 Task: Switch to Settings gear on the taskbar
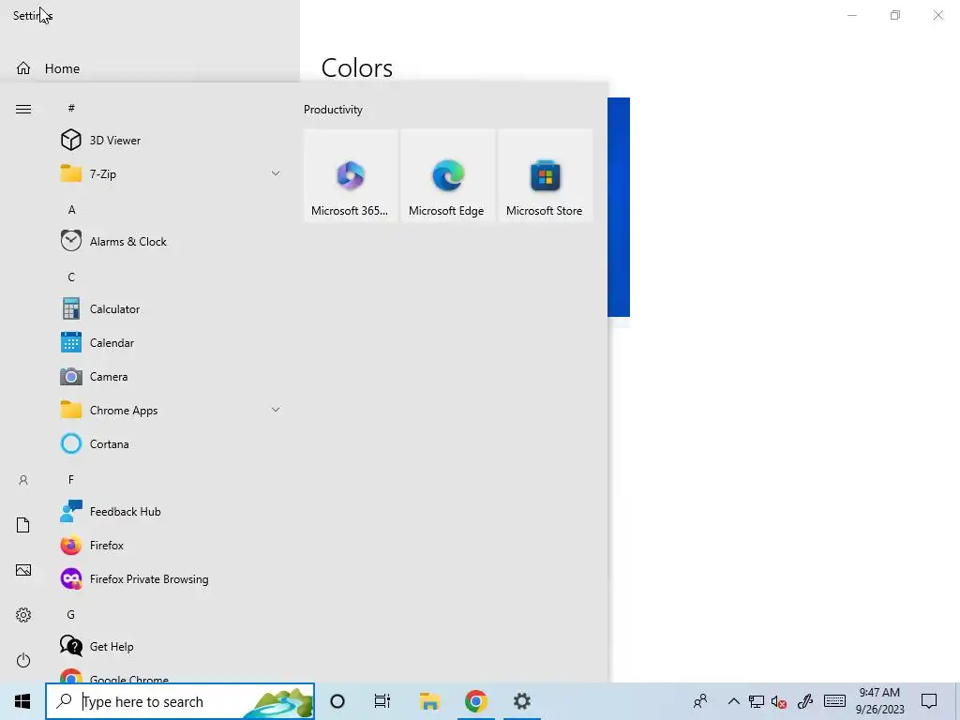point(521,701)
